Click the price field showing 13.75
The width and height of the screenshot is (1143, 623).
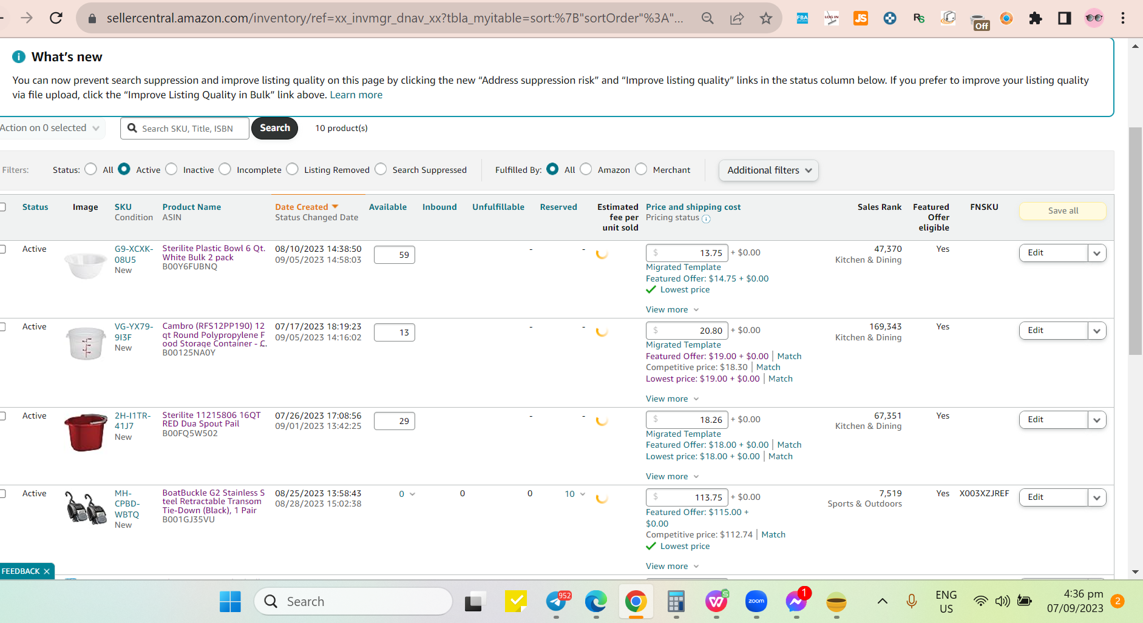tap(687, 253)
